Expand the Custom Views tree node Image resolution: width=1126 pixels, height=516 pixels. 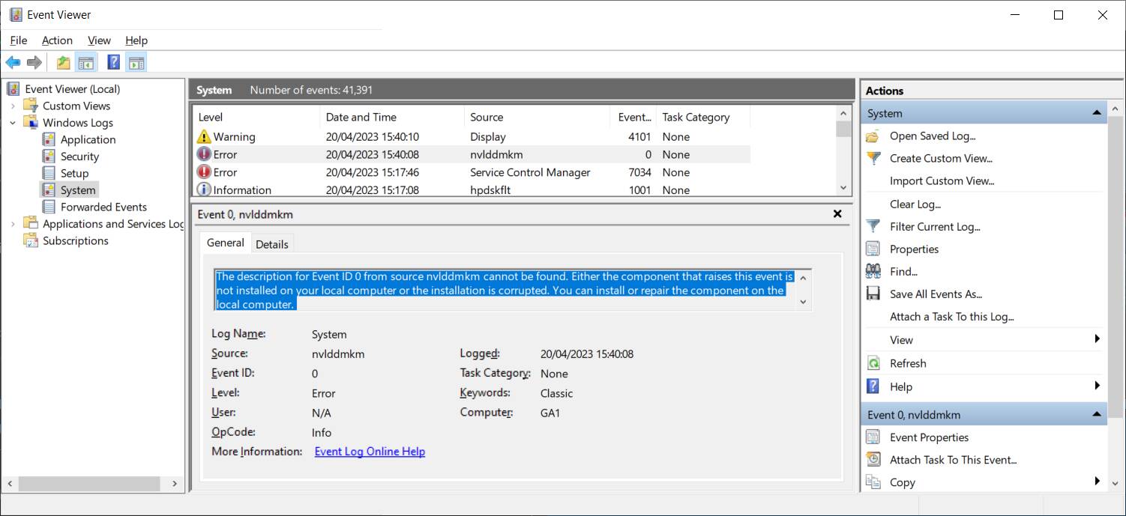click(x=13, y=106)
